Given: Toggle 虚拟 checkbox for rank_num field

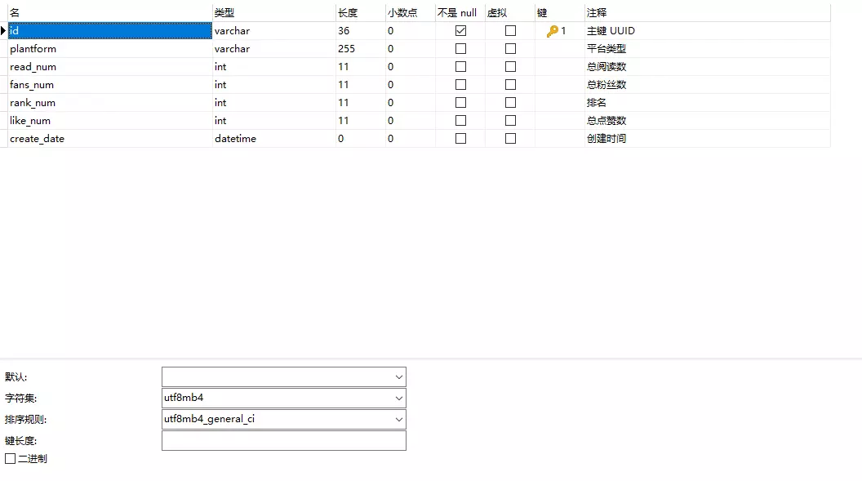Looking at the screenshot, I should click(x=511, y=103).
